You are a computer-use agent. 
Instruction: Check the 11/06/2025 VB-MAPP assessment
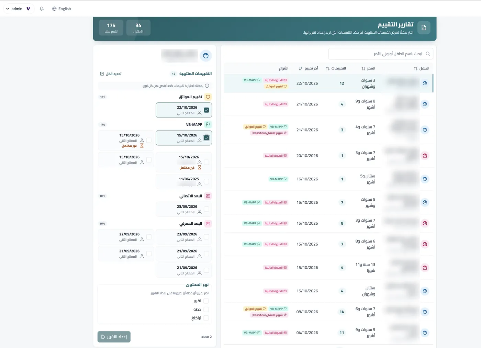(x=206, y=181)
